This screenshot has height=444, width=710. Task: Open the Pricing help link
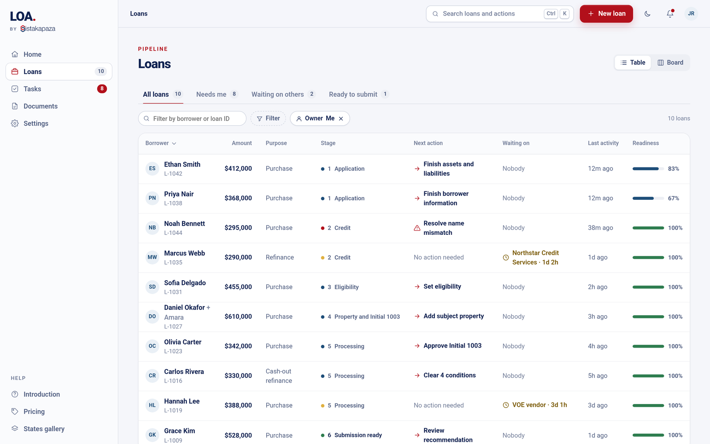point(59,412)
